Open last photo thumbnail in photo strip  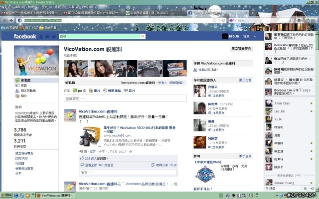coord(174,69)
